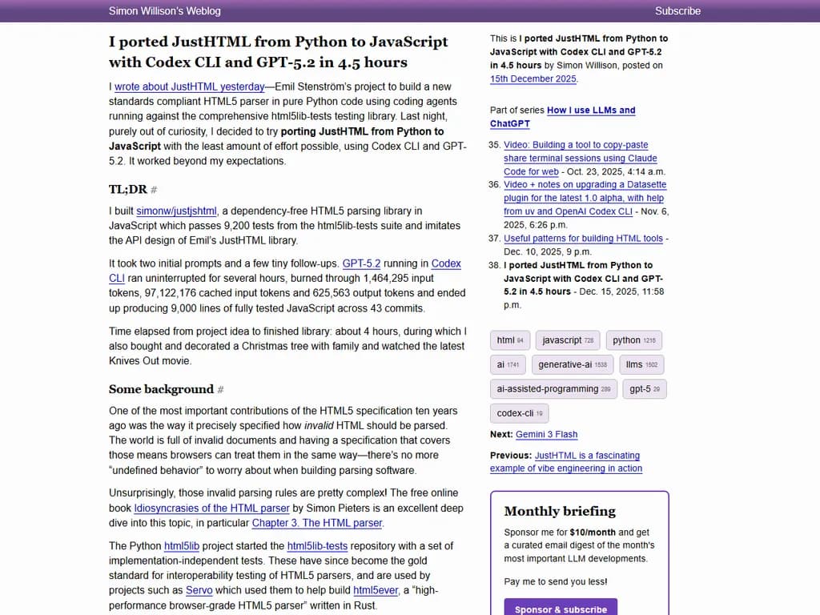Click the gpt-5 tag
This screenshot has width=820, height=615.
[644, 388]
